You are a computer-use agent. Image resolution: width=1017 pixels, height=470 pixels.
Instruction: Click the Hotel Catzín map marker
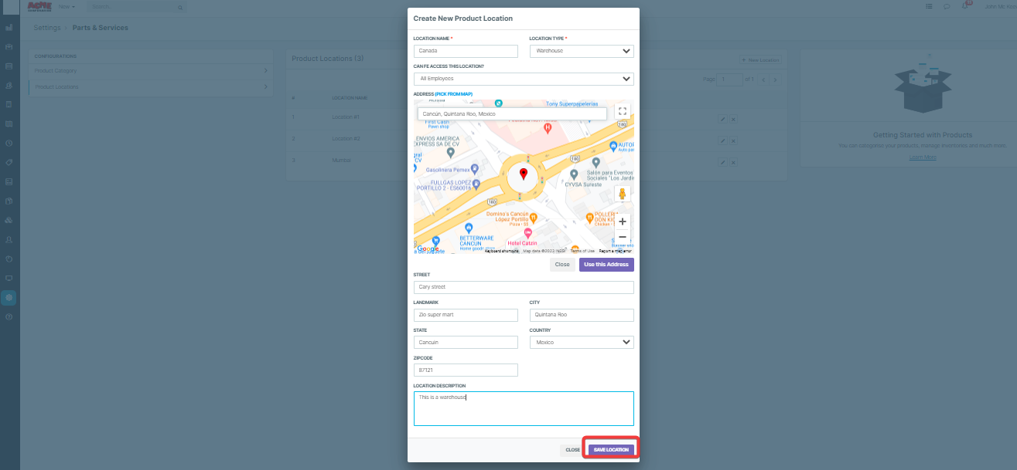click(x=528, y=233)
